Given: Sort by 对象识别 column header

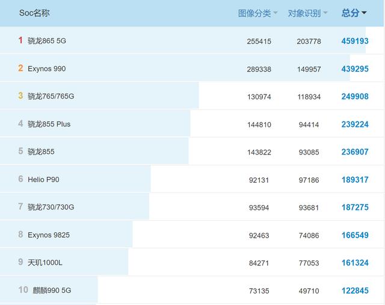Looking at the screenshot, I should (x=307, y=13).
